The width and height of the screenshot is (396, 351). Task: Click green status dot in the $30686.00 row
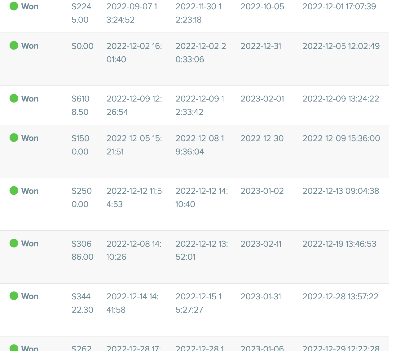[x=14, y=243]
